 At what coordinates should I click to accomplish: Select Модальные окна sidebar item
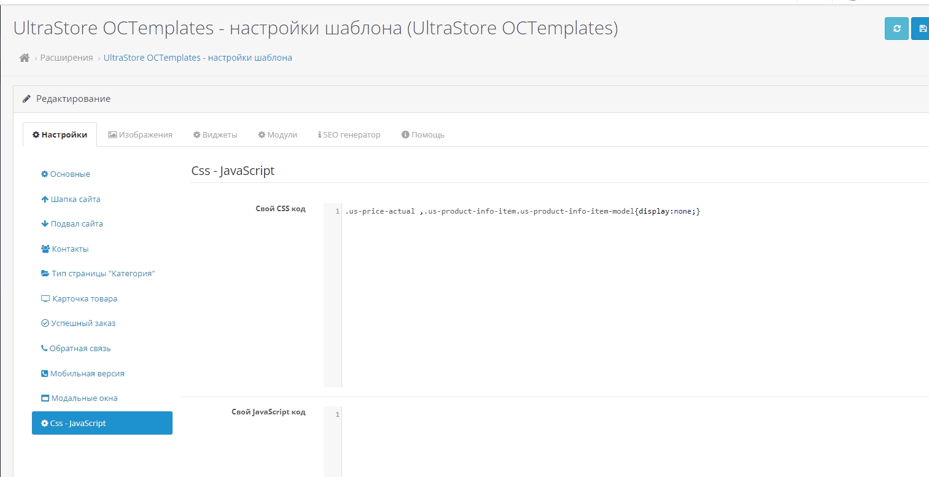(79, 398)
